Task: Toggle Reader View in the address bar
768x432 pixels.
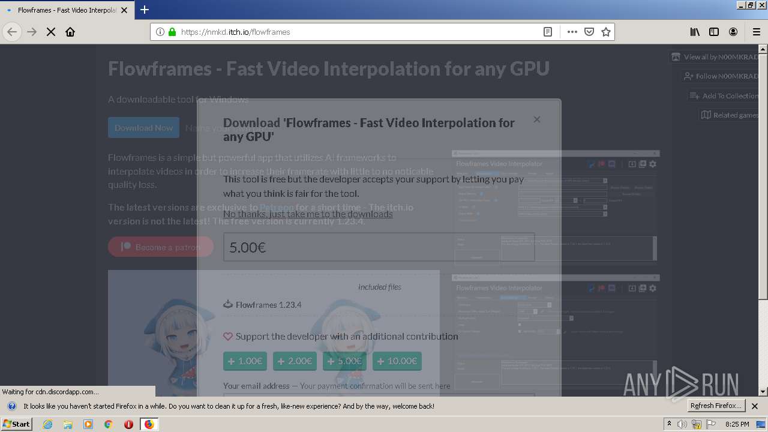Action: pos(548,32)
